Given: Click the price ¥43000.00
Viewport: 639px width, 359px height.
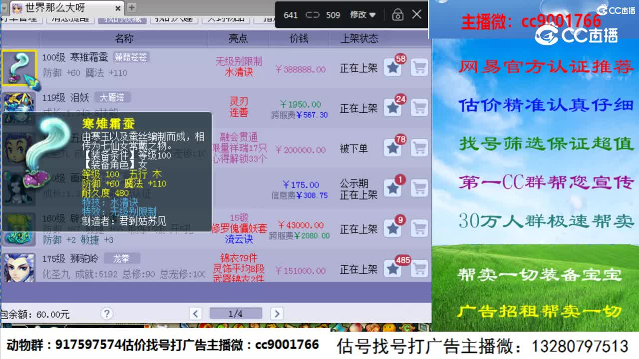Looking at the screenshot, I should point(301,225).
